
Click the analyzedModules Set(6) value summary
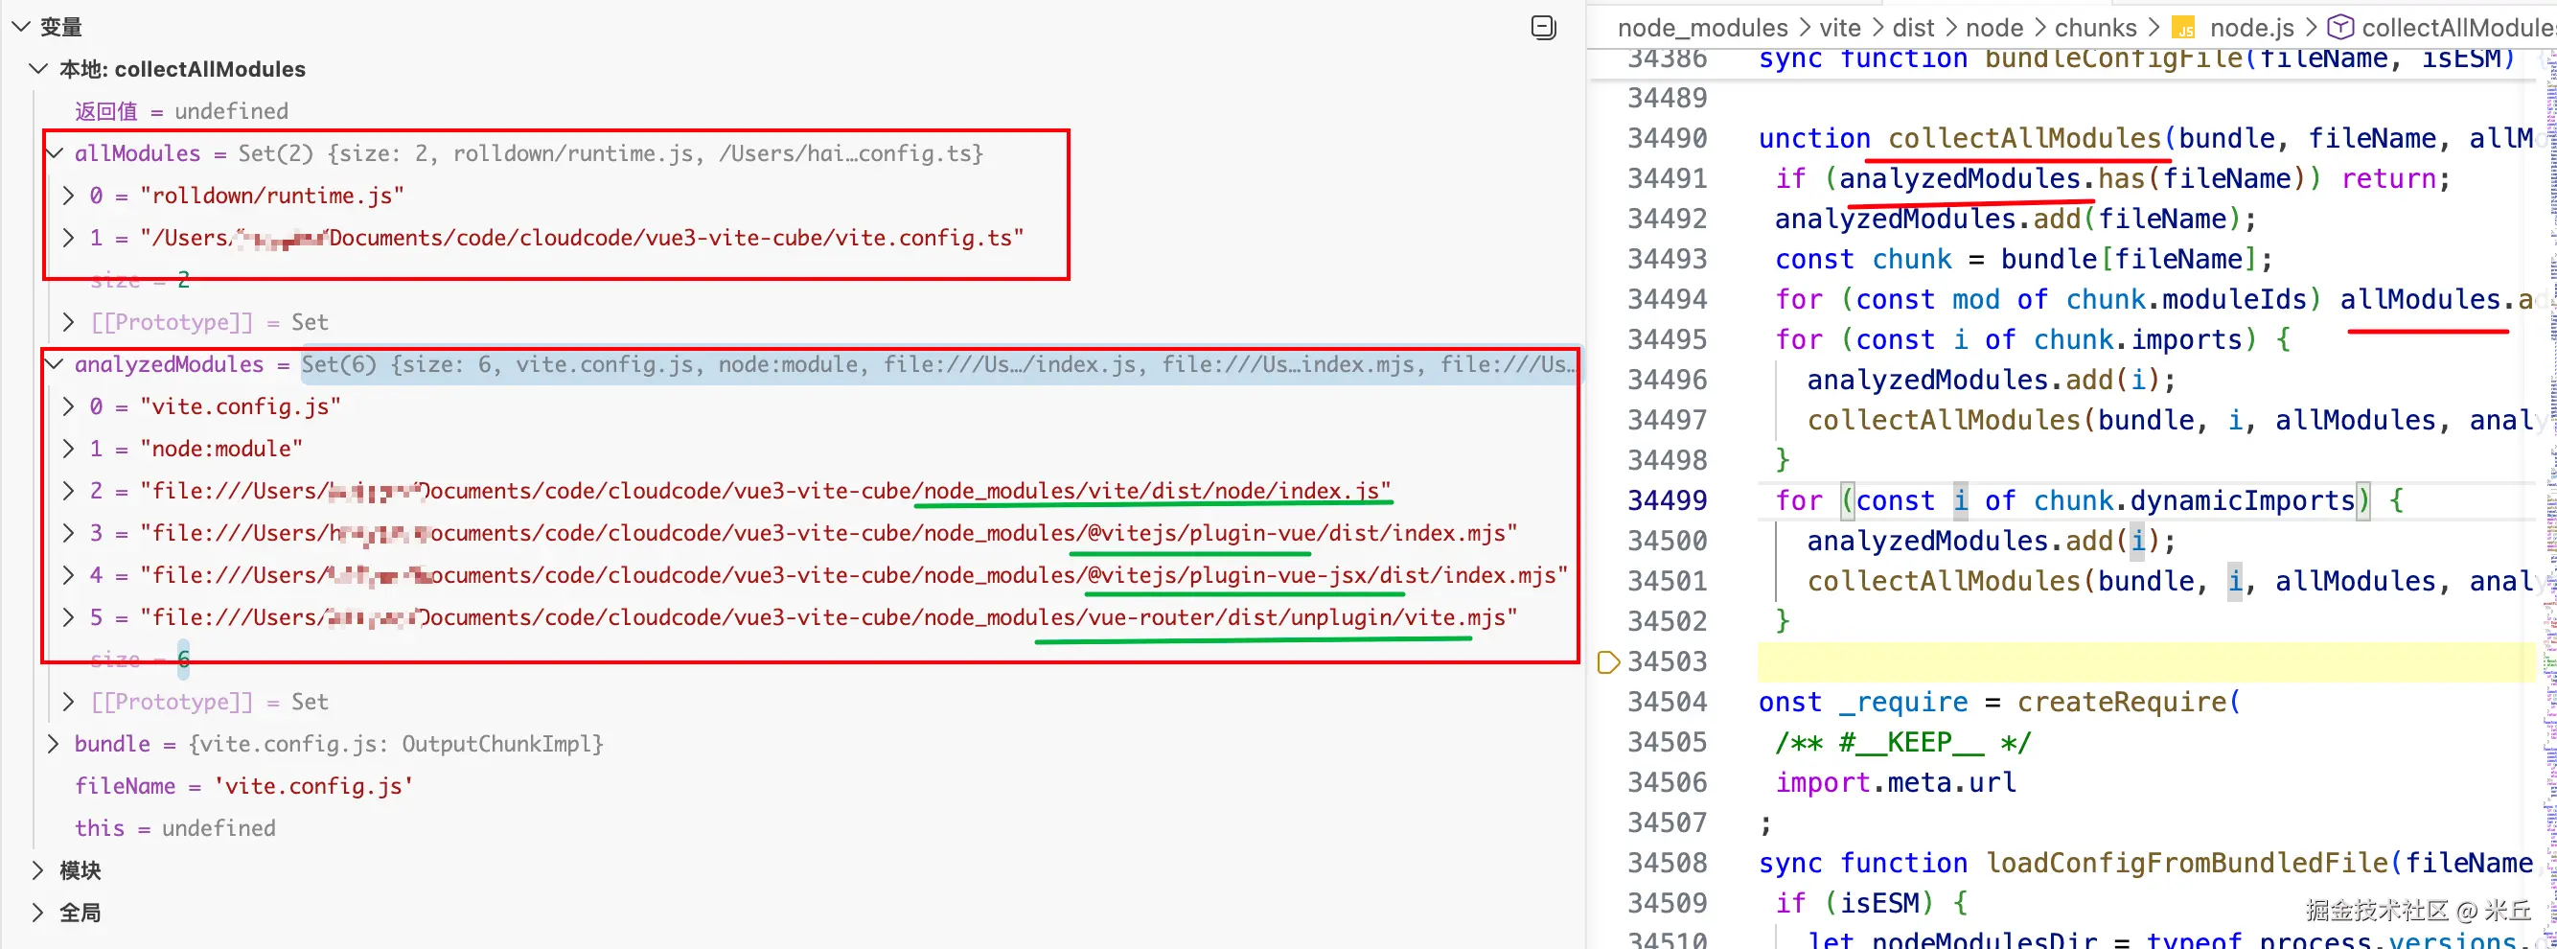938,364
